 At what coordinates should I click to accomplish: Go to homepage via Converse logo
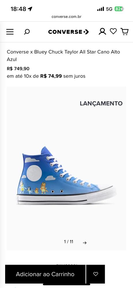69,32
